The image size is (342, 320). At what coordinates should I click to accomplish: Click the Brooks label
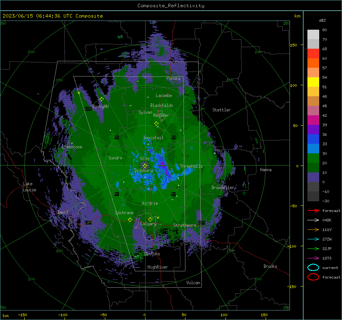(x=270, y=266)
